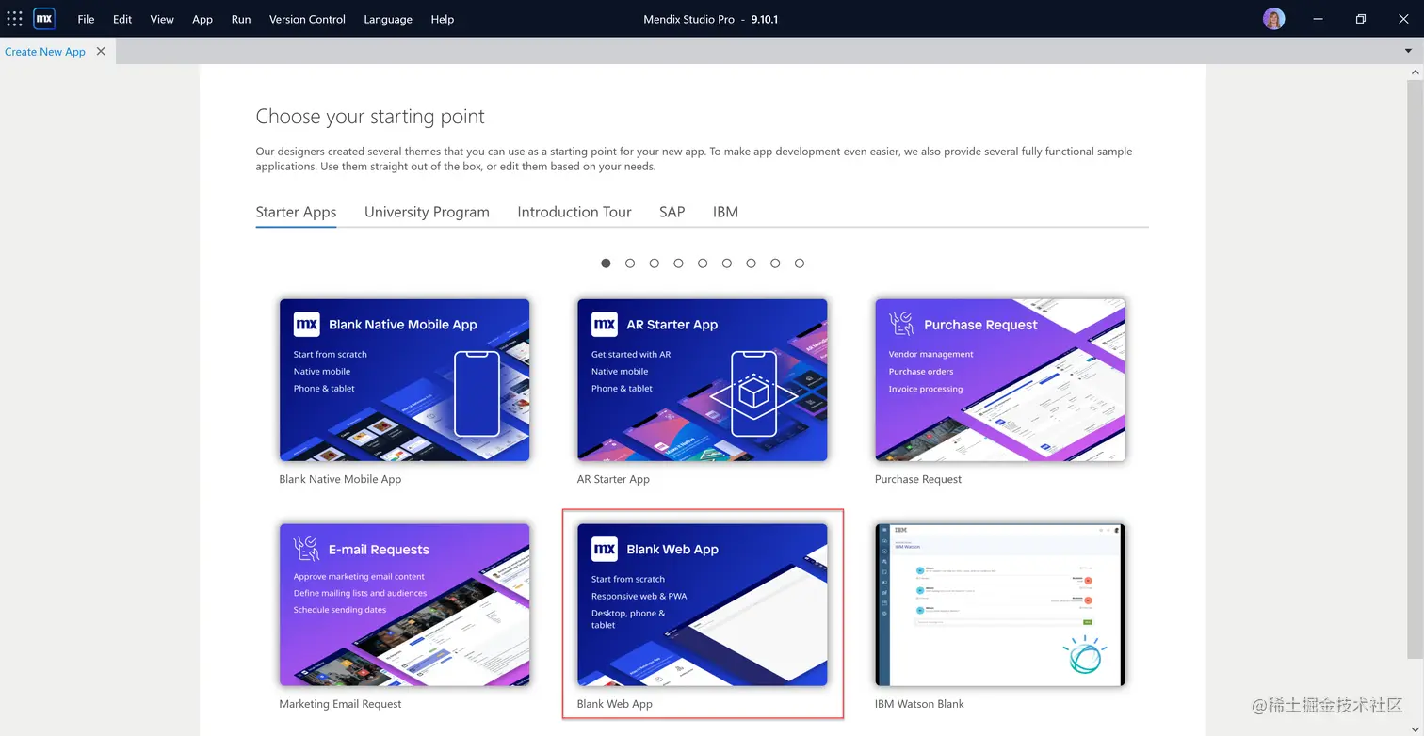Screen dimensions: 1424x736
Task: Select the second carousel page dot
Action: coord(630,264)
